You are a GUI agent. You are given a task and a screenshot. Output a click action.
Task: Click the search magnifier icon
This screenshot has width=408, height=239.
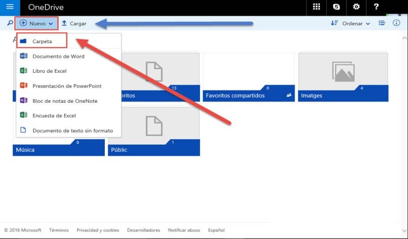point(10,23)
